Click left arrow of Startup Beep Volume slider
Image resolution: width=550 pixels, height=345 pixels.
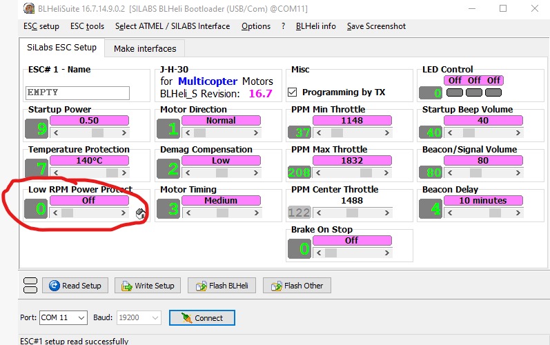point(450,133)
